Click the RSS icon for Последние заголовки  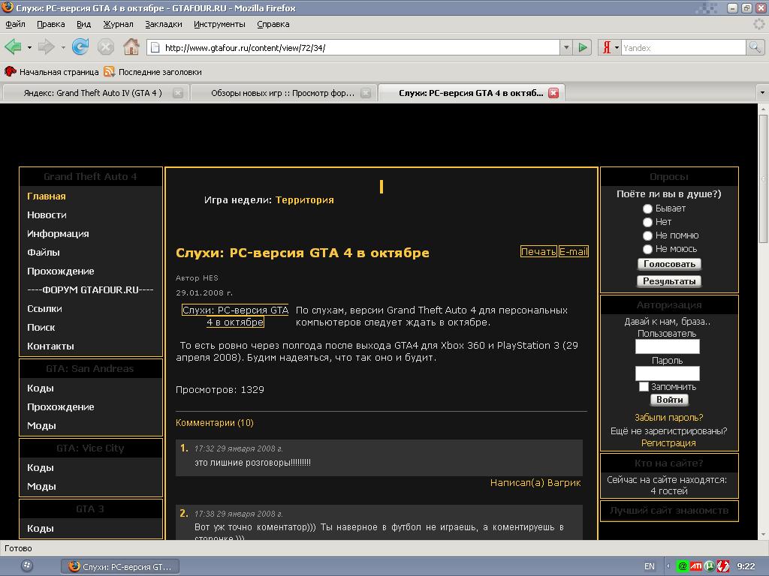[x=109, y=71]
